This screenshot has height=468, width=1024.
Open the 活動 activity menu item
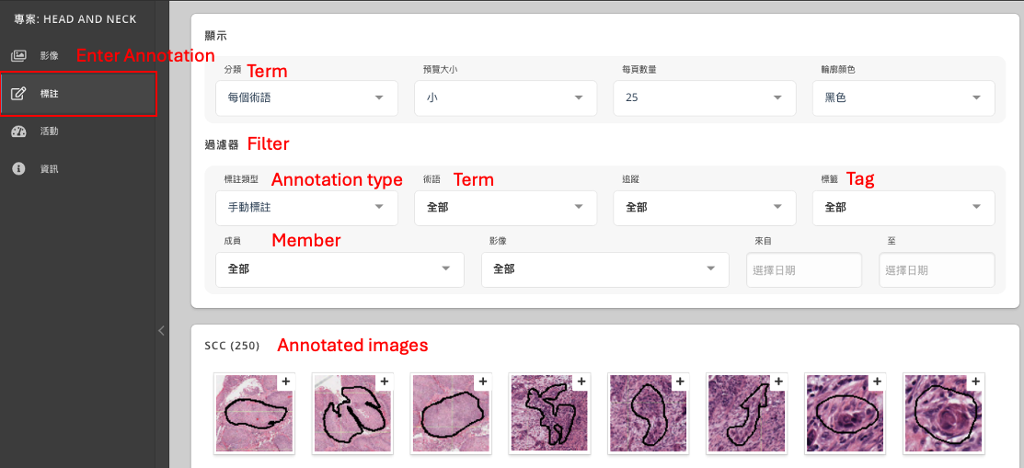(x=50, y=131)
